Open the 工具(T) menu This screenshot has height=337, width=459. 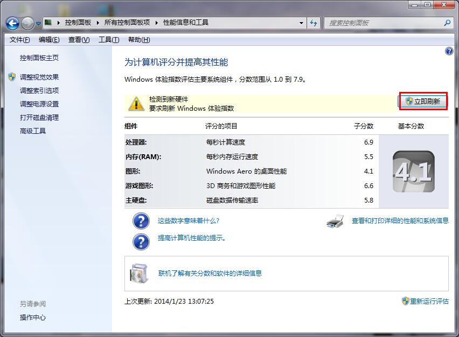point(109,40)
